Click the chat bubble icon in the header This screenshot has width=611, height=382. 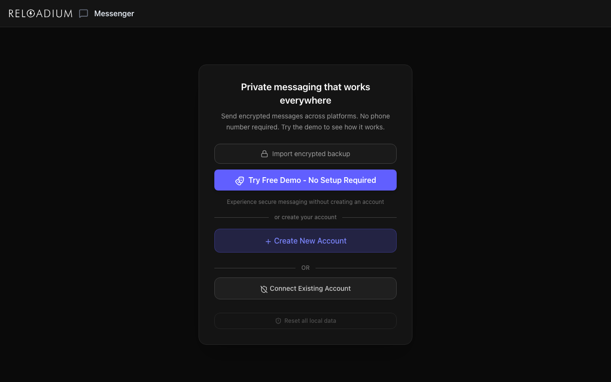[x=84, y=13]
